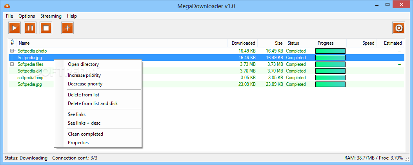The height and width of the screenshot is (165, 413).
Task: Open the File menu
Action: click(x=9, y=16)
